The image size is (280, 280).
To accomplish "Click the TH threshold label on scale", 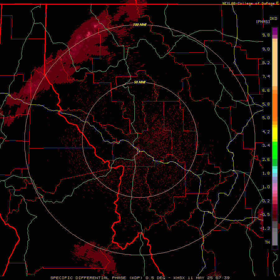I will [267, 242].
